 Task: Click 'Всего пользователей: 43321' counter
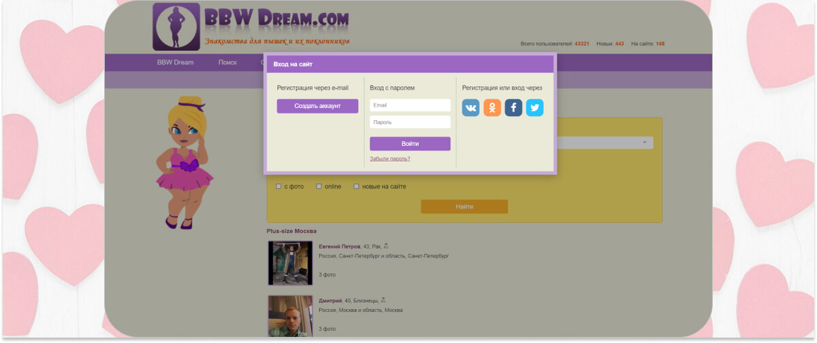tap(555, 43)
